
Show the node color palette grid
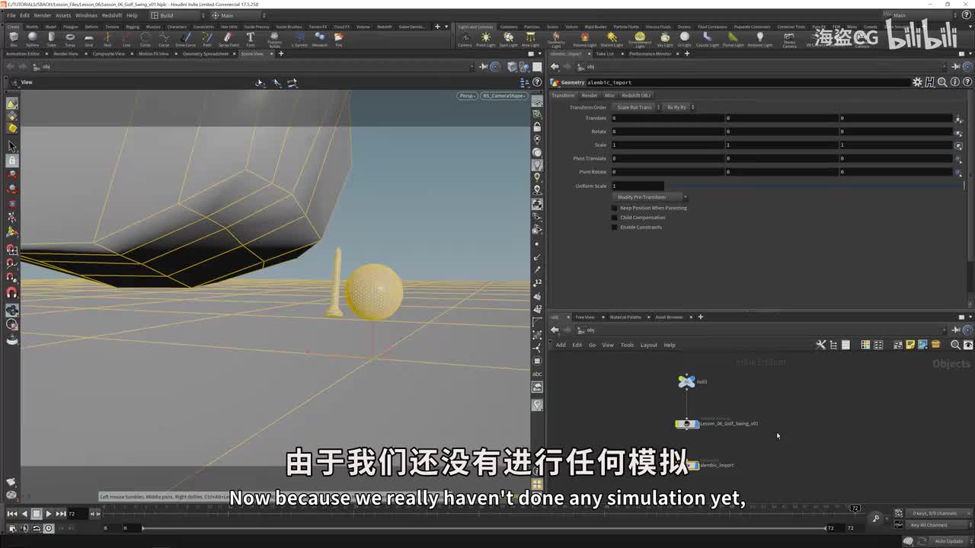pyautogui.click(x=865, y=345)
